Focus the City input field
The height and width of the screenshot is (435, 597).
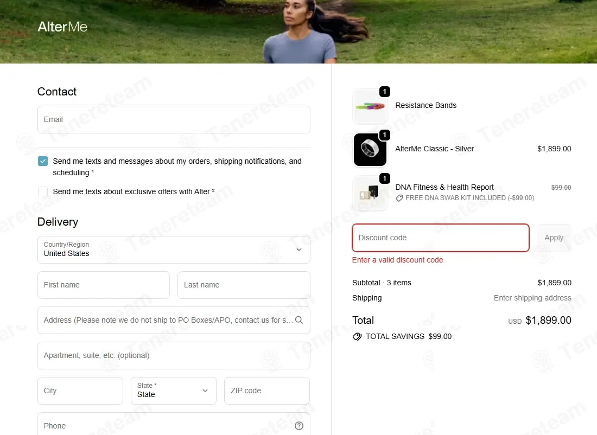(x=80, y=391)
